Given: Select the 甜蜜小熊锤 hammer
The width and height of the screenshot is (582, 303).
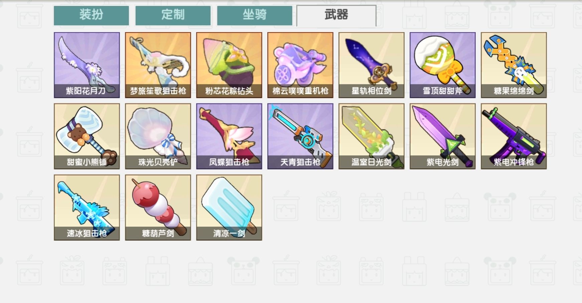Looking at the screenshot, I should pos(87,136).
